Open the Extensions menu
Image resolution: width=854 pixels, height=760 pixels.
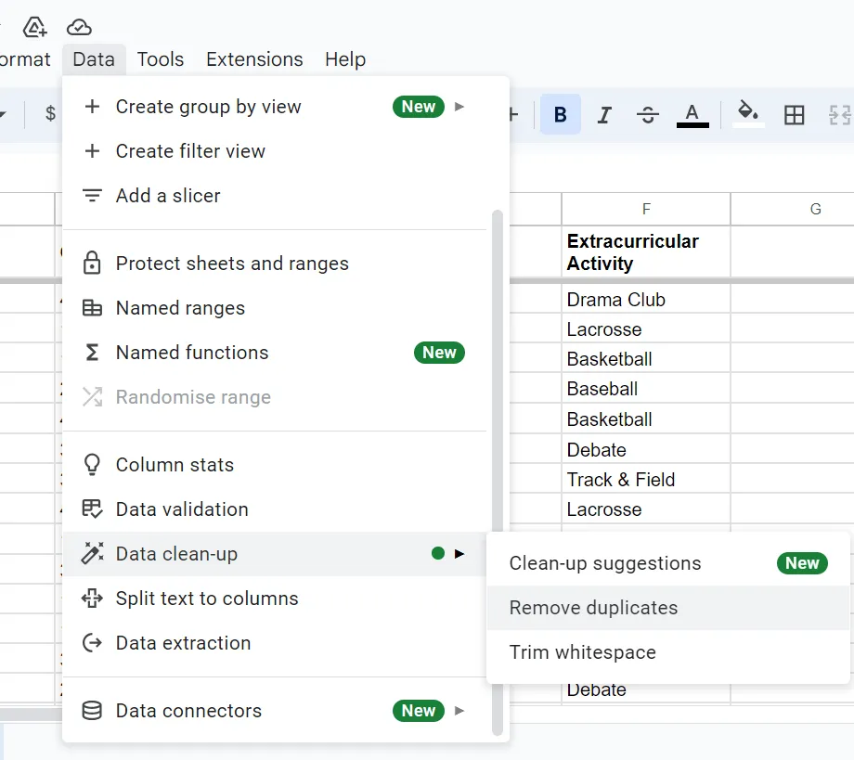[x=254, y=58]
